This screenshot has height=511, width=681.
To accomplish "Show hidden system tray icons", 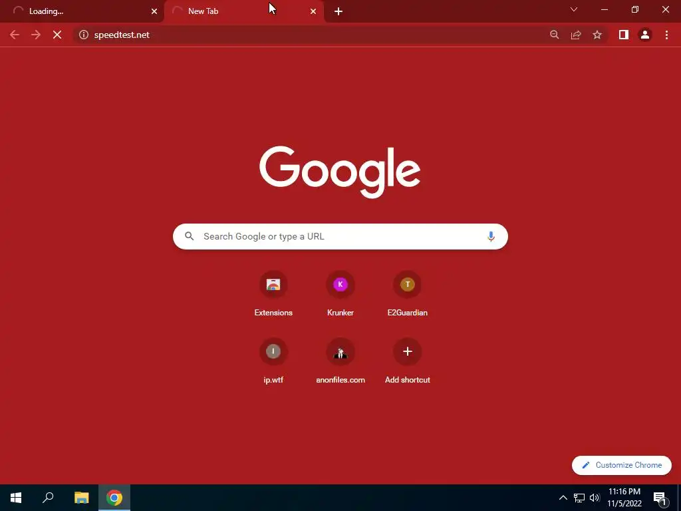I will (563, 498).
